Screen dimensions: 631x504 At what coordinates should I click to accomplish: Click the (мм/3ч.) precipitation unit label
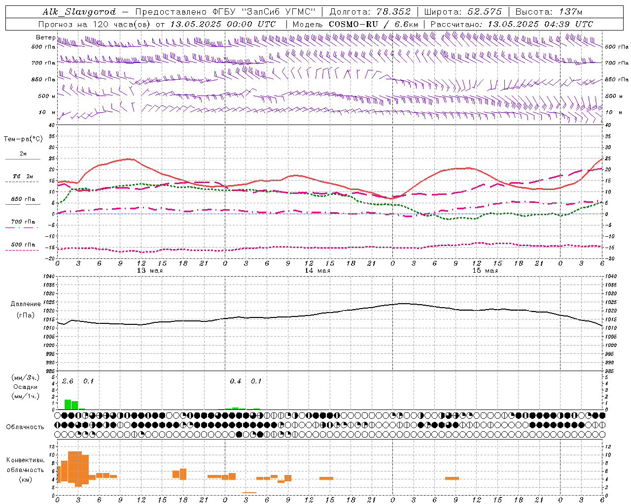(26, 378)
